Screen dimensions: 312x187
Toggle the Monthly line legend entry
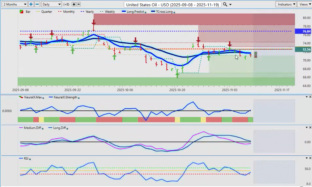[66, 12]
